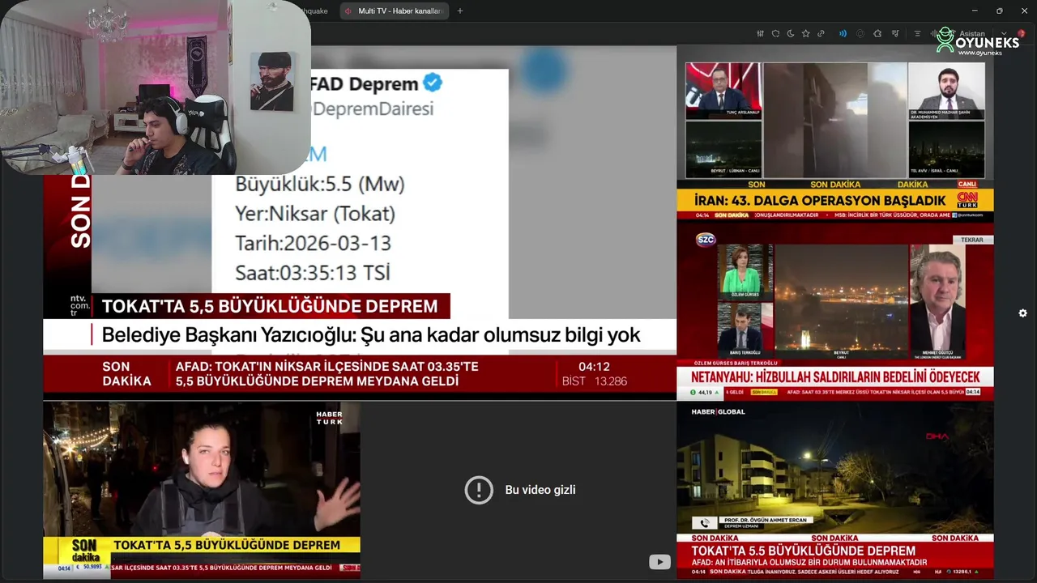Click the 'TEKRAR' label on Sözcü tile
Screen dimensions: 1037x583
click(971, 240)
